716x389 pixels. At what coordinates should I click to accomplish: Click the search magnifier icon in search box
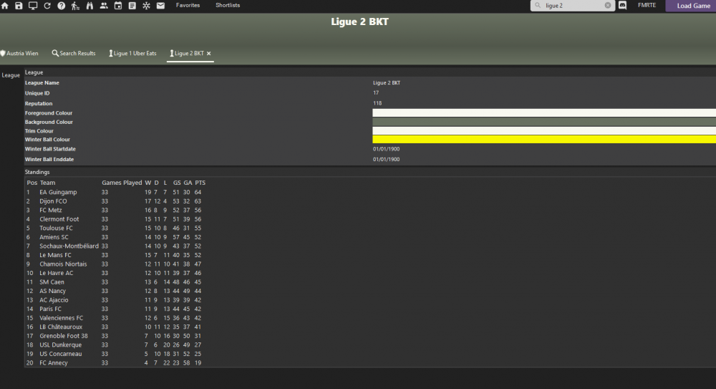tap(538, 6)
